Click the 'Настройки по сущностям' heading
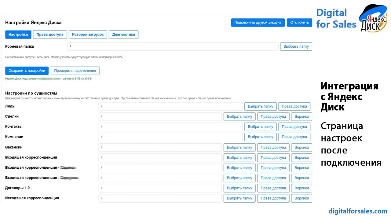 (31, 93)
